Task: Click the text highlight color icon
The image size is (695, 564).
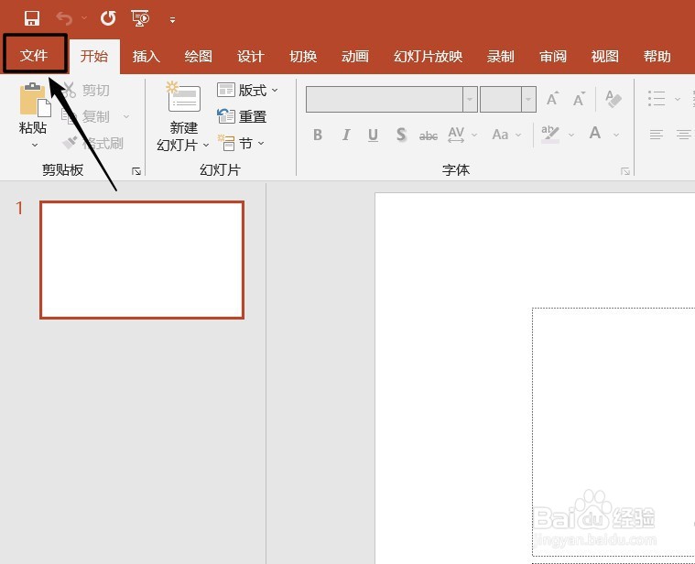Action: pos(550,135)
